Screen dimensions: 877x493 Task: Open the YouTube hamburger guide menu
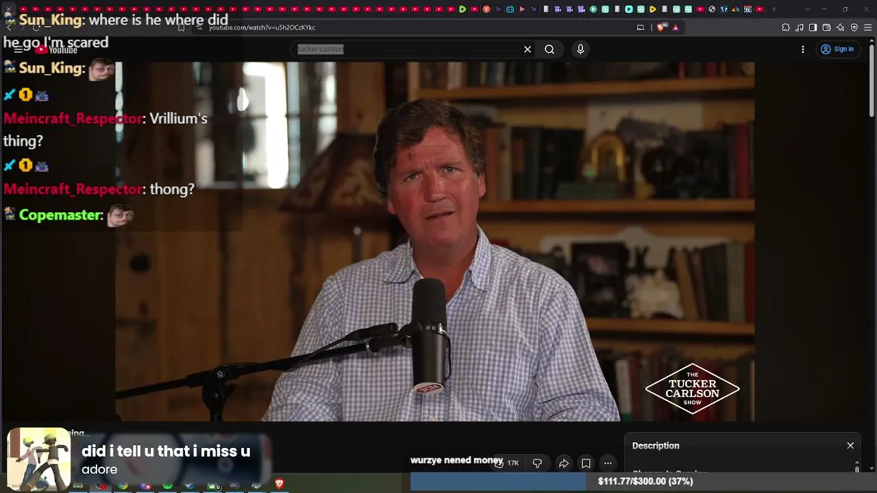click(x=18, y=49)
